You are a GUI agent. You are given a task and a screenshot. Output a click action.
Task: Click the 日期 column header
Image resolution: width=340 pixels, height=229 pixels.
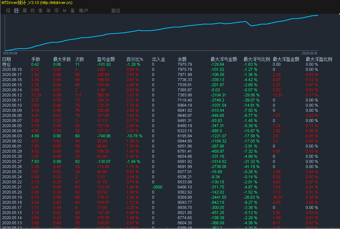(x=7, y=59)
